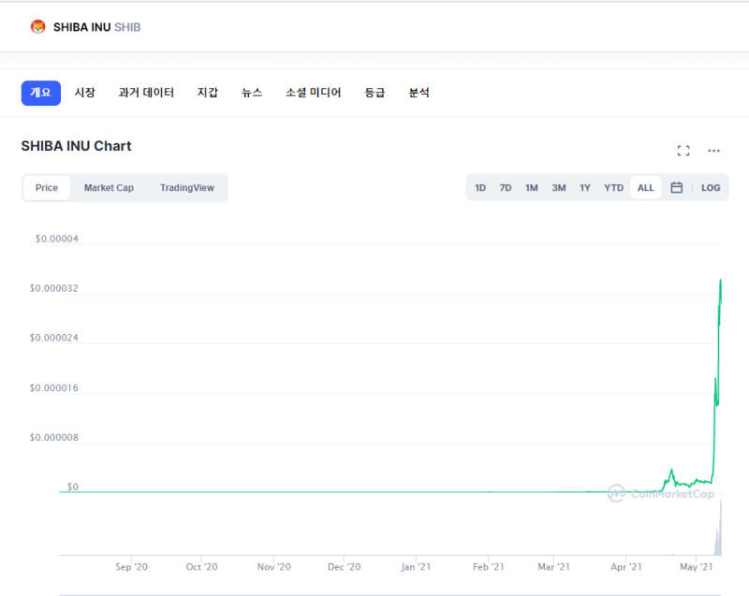Select the ALL time range
This screenshot has width=749, height=596.
(645, 187)
